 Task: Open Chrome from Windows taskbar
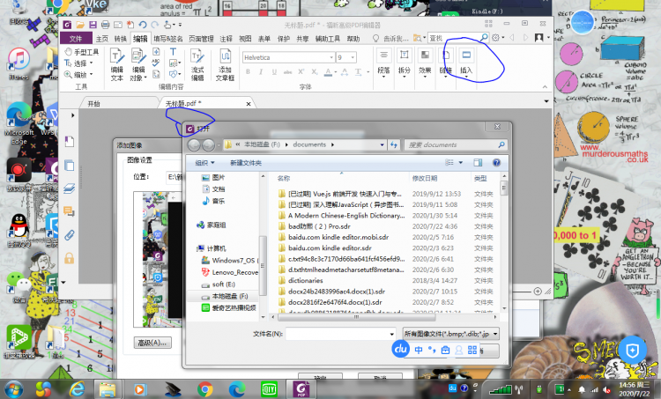(204, 389)
